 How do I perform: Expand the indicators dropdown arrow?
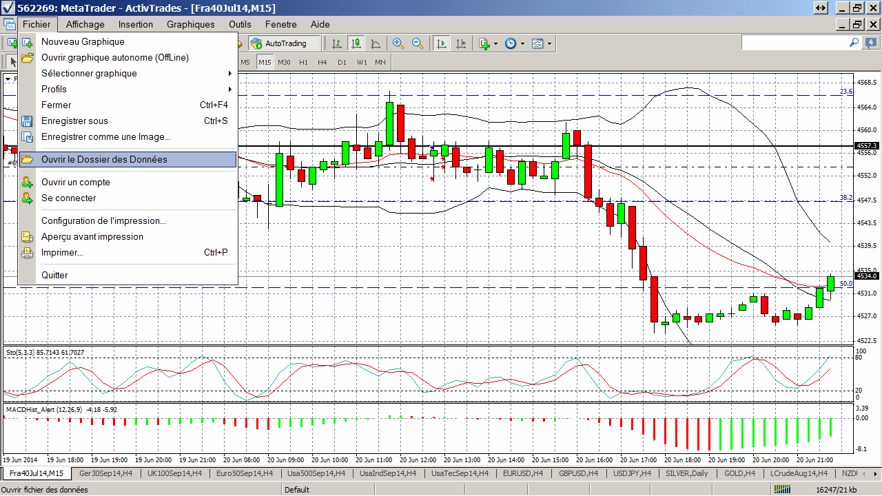(495, 43)
